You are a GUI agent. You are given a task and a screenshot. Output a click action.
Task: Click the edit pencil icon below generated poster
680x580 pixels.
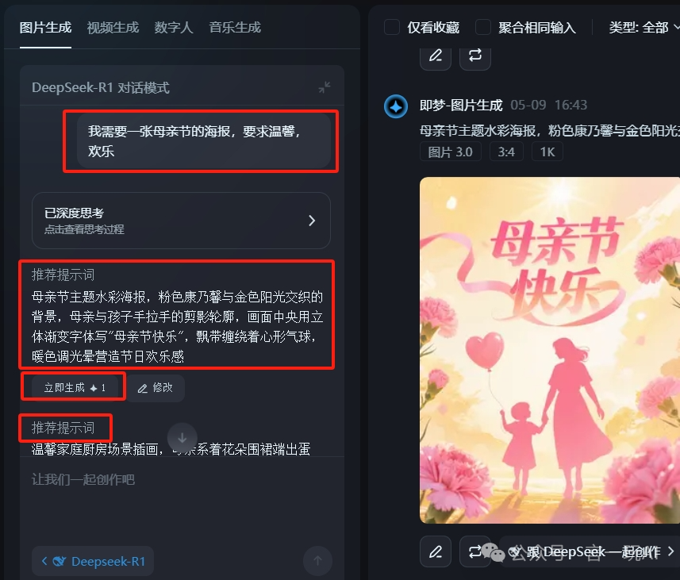[x=436, y=551]
